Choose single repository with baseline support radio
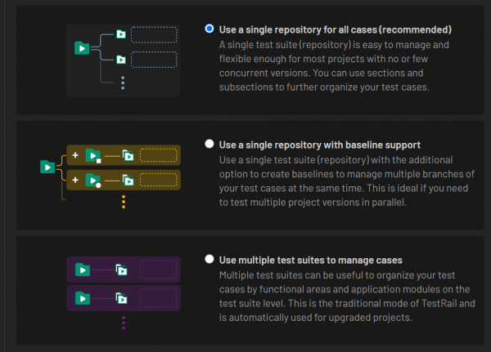 pos(209,145)
